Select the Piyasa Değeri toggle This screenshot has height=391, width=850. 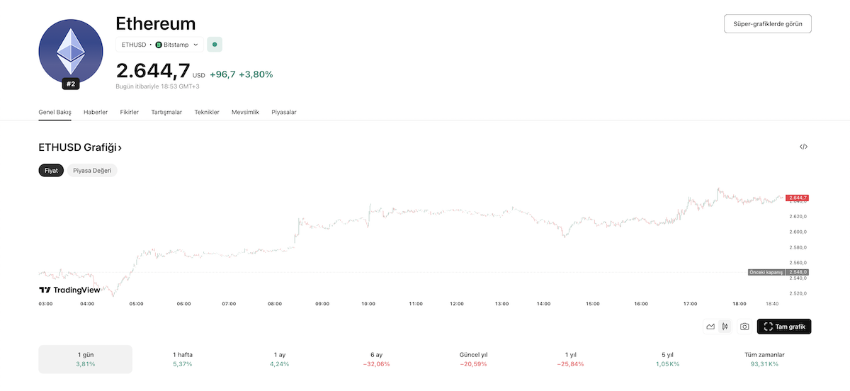tap(92, 171)
